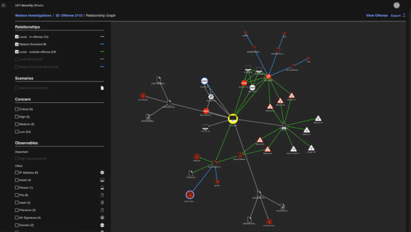Viewport: 411px width, 232px height.
Task: Click the Filename legend icon
Action: click(102, 210)
